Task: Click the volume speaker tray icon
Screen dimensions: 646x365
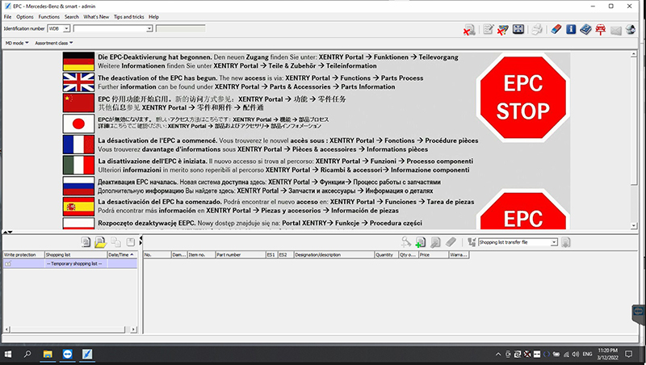Action: (576, 355)
